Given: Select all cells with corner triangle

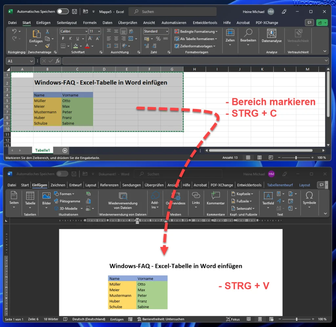Looking at the screenshot, I should click(x=8, y=69).
